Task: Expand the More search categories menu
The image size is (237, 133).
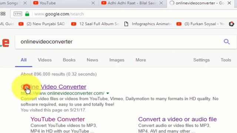Action: [141, 60]
